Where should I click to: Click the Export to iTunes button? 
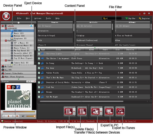(120, 111)
